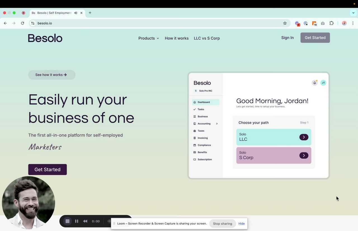Click the Sign In link
358x231 pixels.
click(288, 38)
